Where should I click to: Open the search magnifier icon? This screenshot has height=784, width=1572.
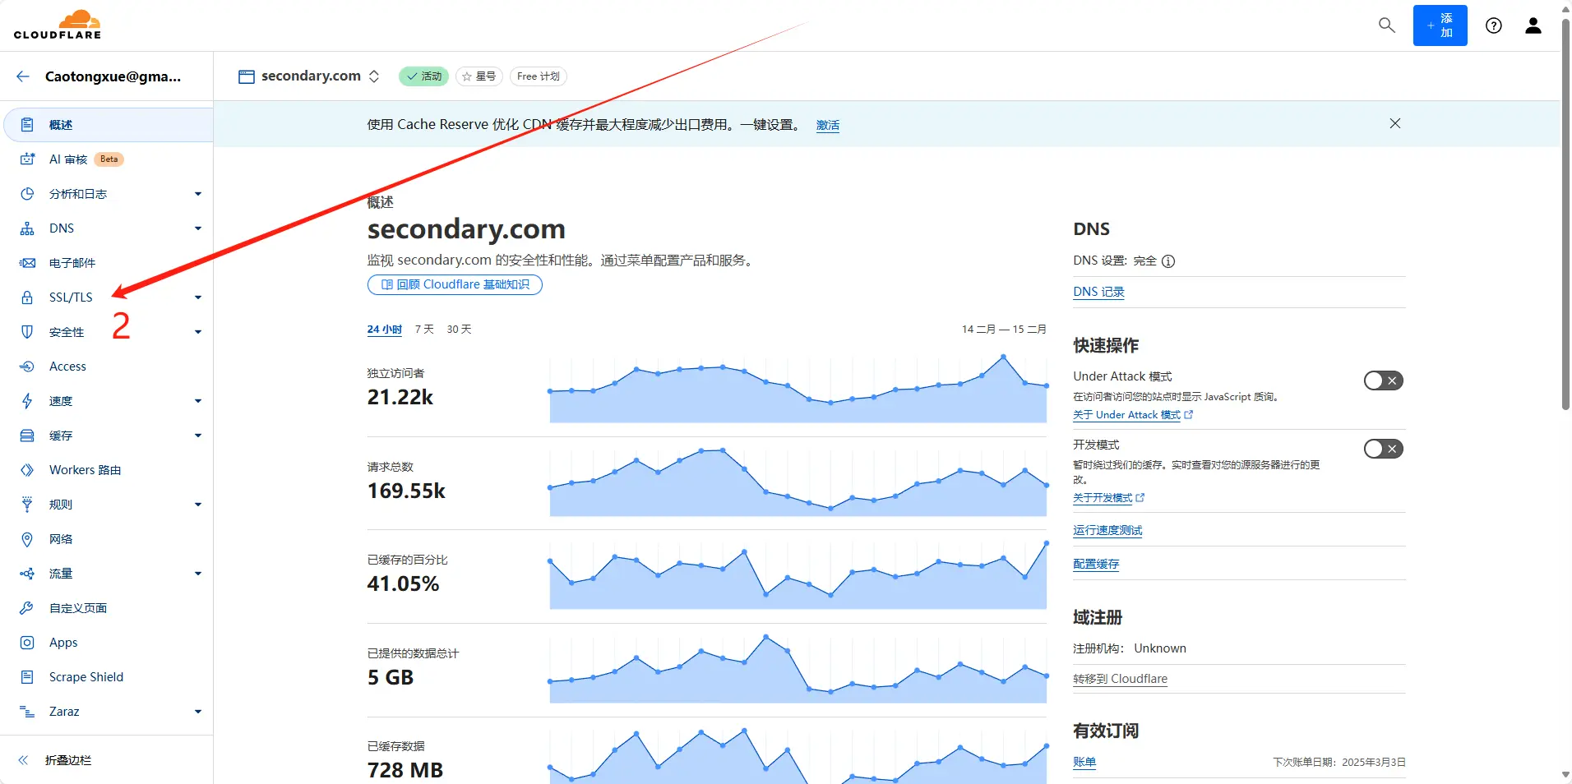tap(1387, 25)
